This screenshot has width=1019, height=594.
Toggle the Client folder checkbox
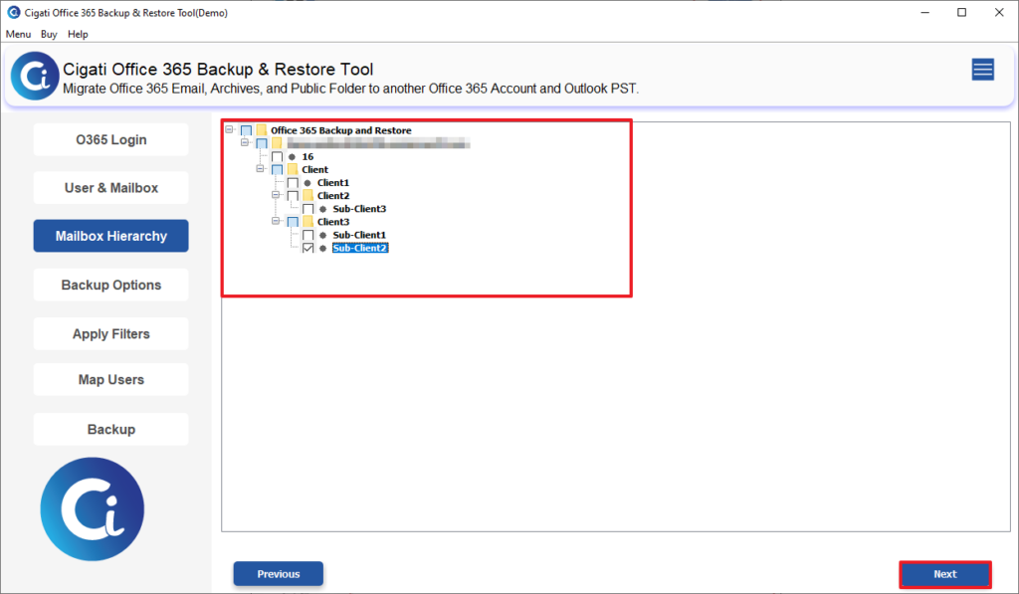point(278,169)
